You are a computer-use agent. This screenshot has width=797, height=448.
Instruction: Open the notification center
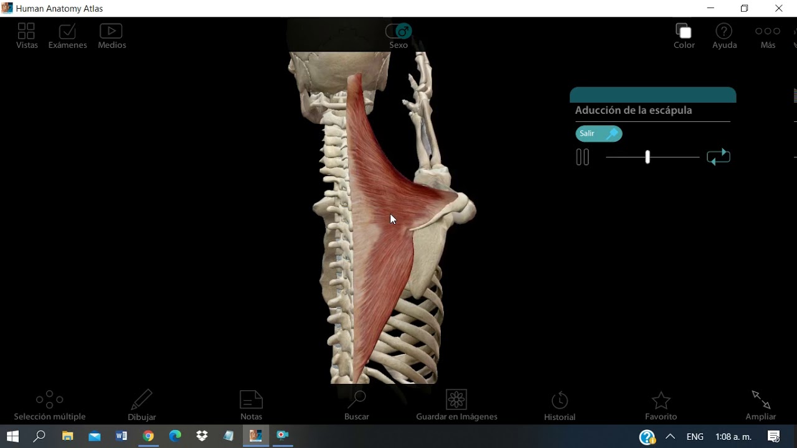774,436
